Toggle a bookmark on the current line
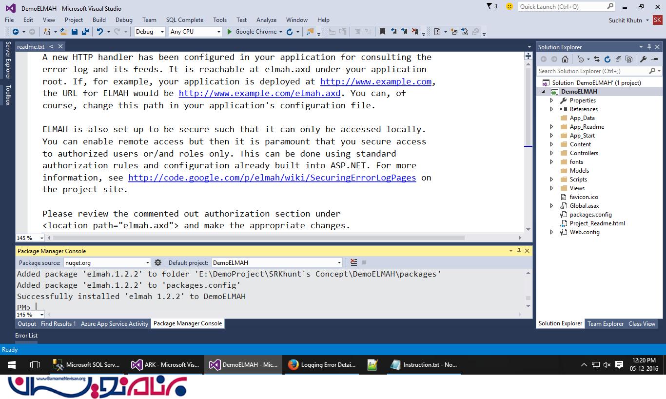Screen dimensions: 666x399 [x=382, y=32]
